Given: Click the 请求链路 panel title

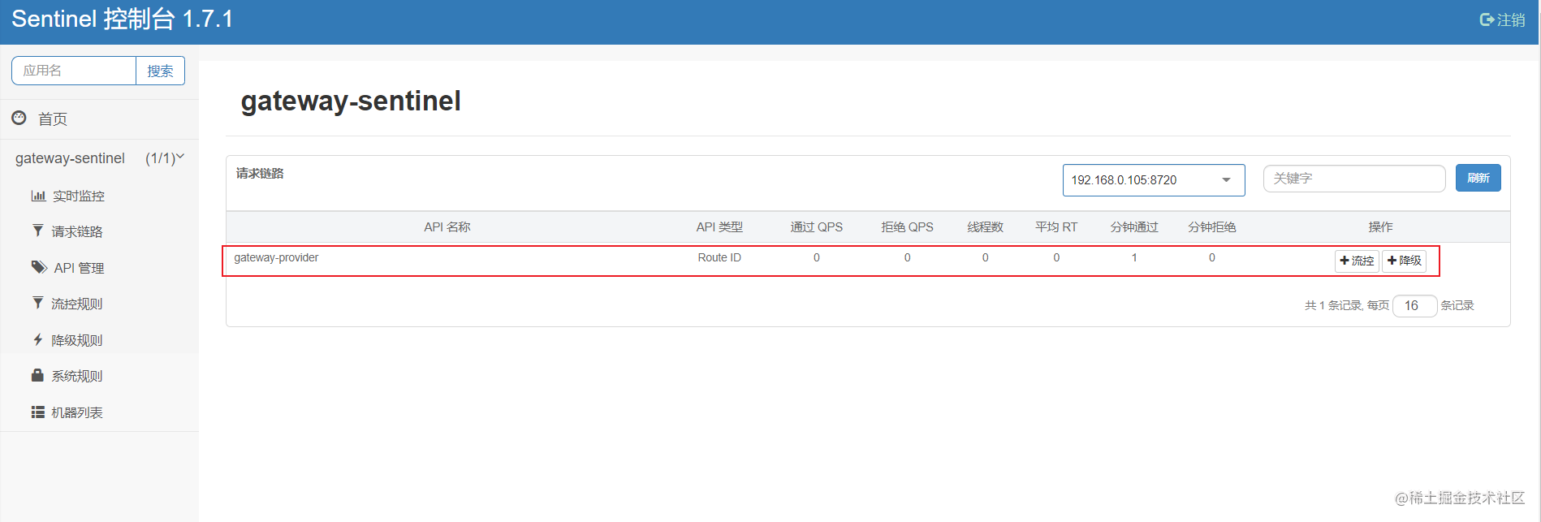Looking at the screenshot, I should click(x=260, y=173).
